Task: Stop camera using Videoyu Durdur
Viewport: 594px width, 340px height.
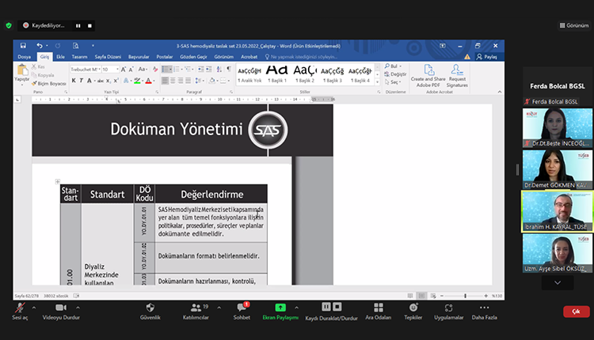Action: tap(63, 307)
